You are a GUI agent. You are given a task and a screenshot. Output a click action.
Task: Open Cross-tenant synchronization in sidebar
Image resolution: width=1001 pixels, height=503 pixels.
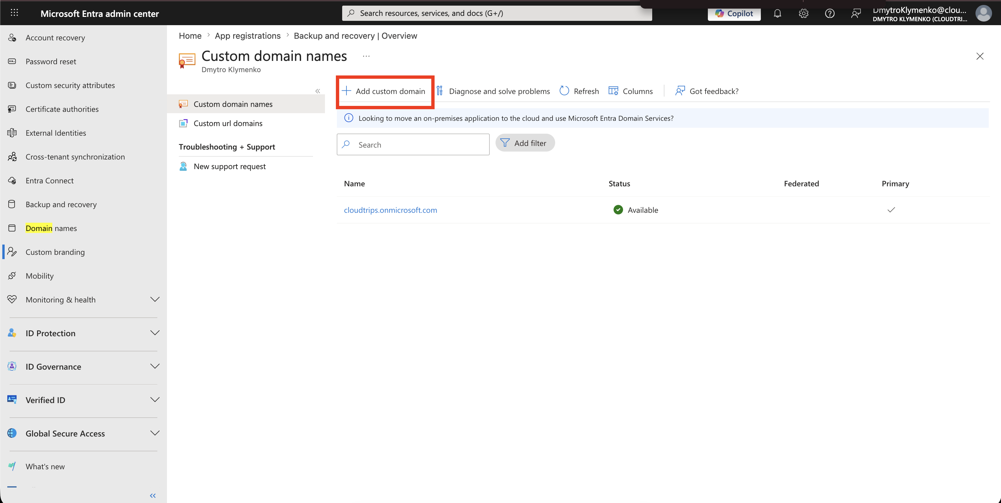(x=76, y=157)
